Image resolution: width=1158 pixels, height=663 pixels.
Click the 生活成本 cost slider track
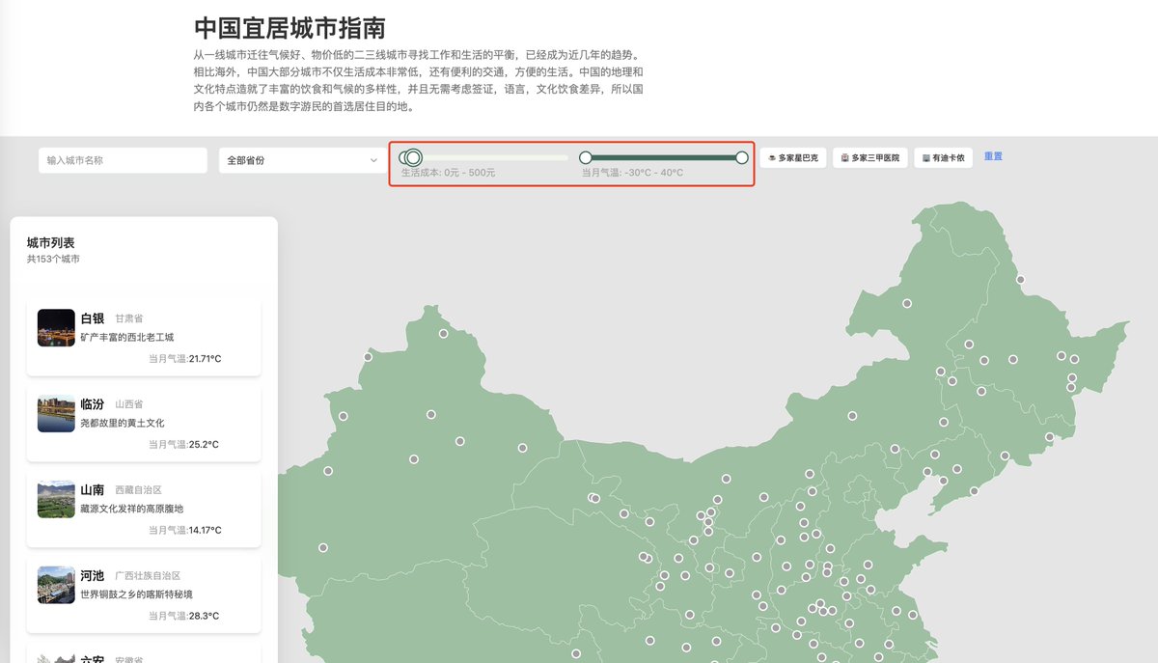[484, 157]
